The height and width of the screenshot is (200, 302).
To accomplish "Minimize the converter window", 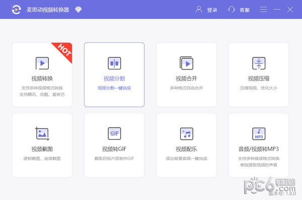I will [277, 10].
